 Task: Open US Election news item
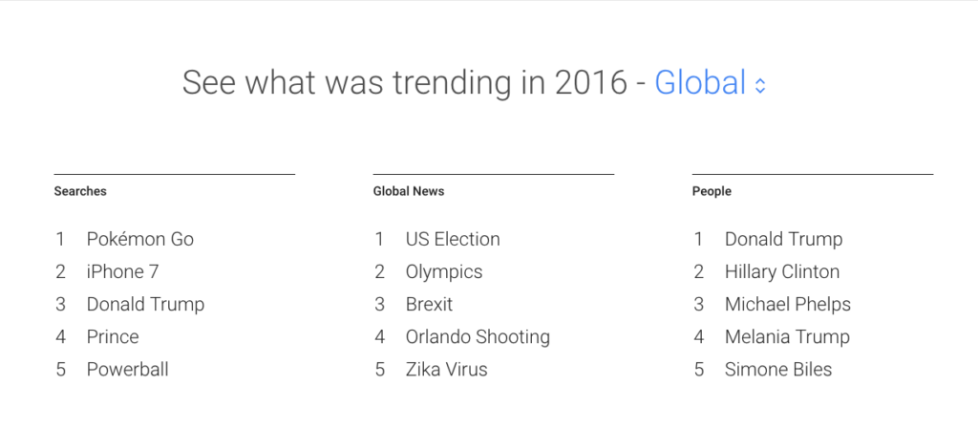tap(453, 240)
